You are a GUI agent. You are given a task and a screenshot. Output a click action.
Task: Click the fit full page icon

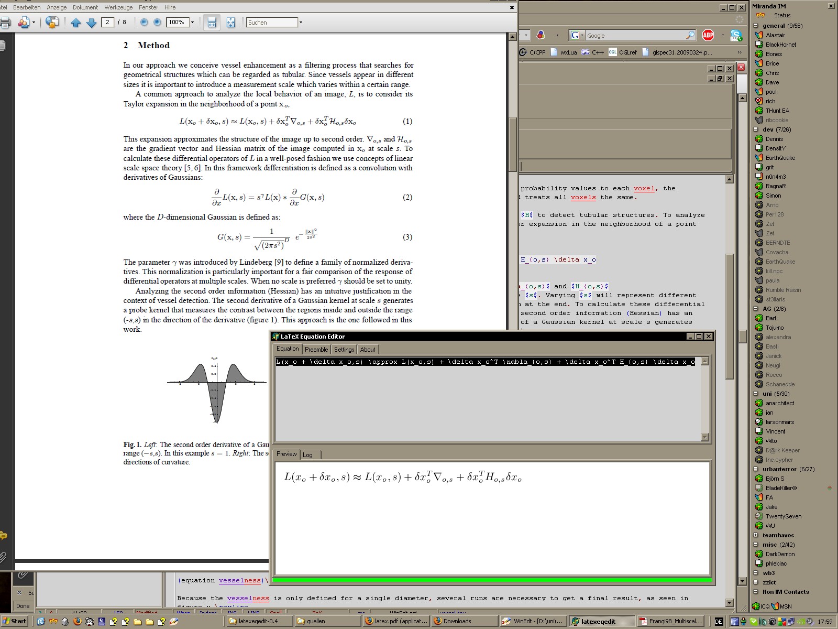coord(230,23)
